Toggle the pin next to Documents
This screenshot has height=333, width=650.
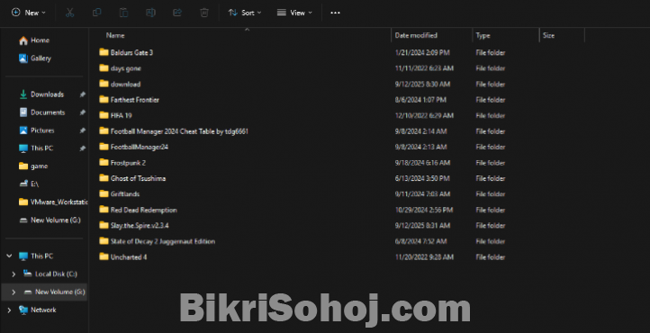[83, 112]
